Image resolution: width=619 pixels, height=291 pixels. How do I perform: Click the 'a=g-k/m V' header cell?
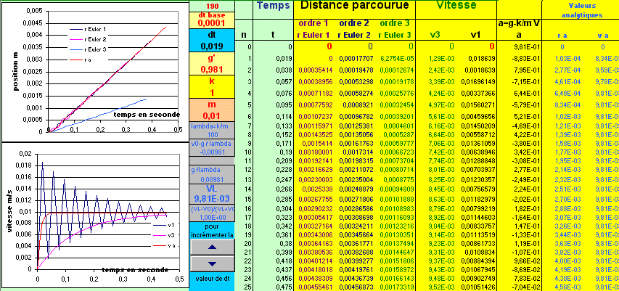(x=519, y=24)
